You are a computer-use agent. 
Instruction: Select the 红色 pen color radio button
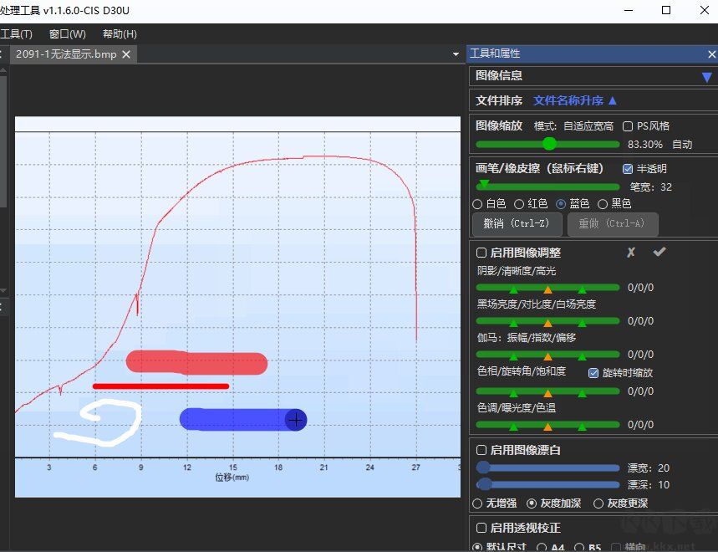click(x=521, y=203)
